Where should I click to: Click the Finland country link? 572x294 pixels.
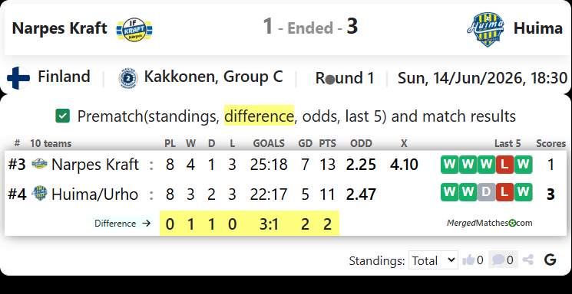pos(64,77)
